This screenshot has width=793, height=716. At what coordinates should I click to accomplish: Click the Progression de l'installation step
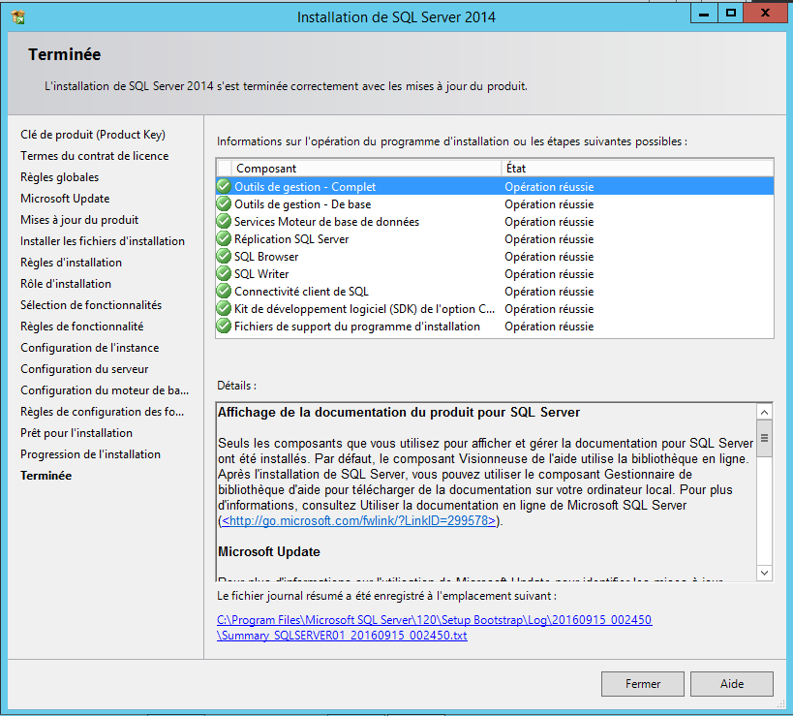90,453
